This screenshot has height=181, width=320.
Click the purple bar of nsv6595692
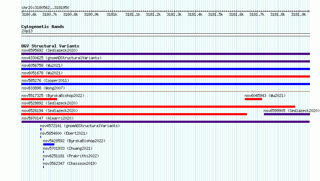[x=165, y=54]
